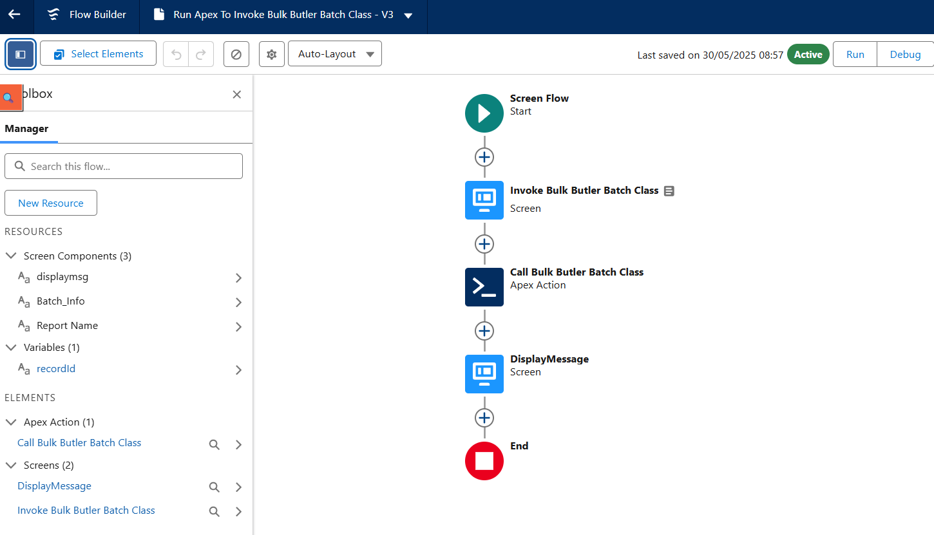Close the toolbox panel with X
Viewport: 934px width, 535px height.
(237, 95)
